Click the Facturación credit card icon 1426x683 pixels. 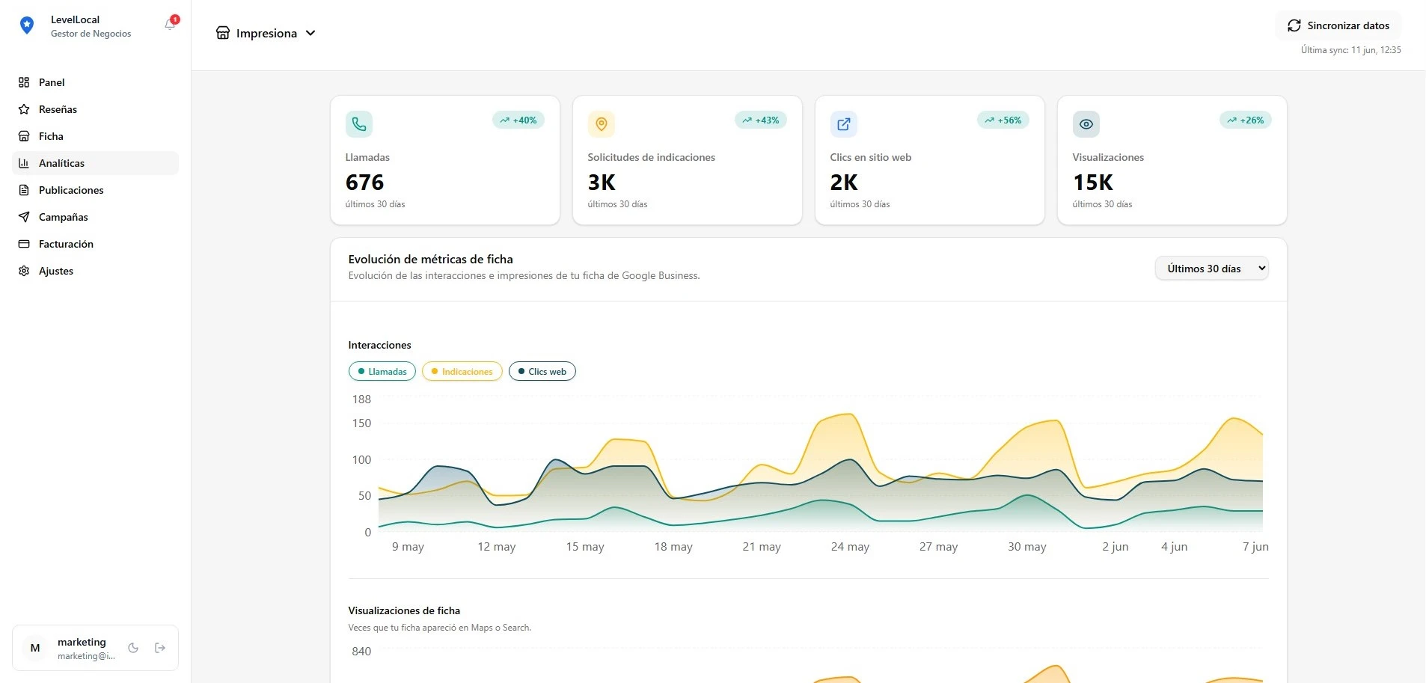[x=24, y=244]
